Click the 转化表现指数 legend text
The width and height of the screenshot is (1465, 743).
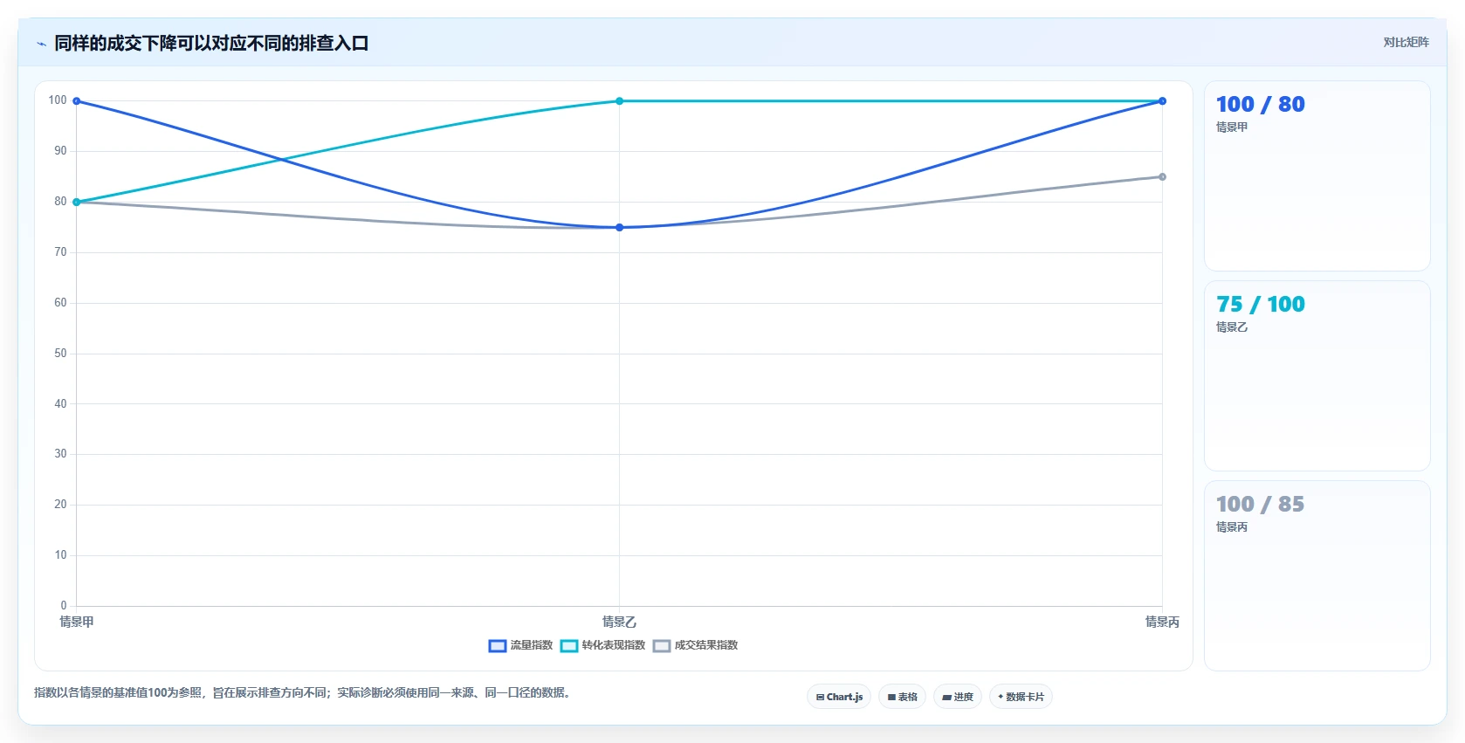[x=614, y=645]
